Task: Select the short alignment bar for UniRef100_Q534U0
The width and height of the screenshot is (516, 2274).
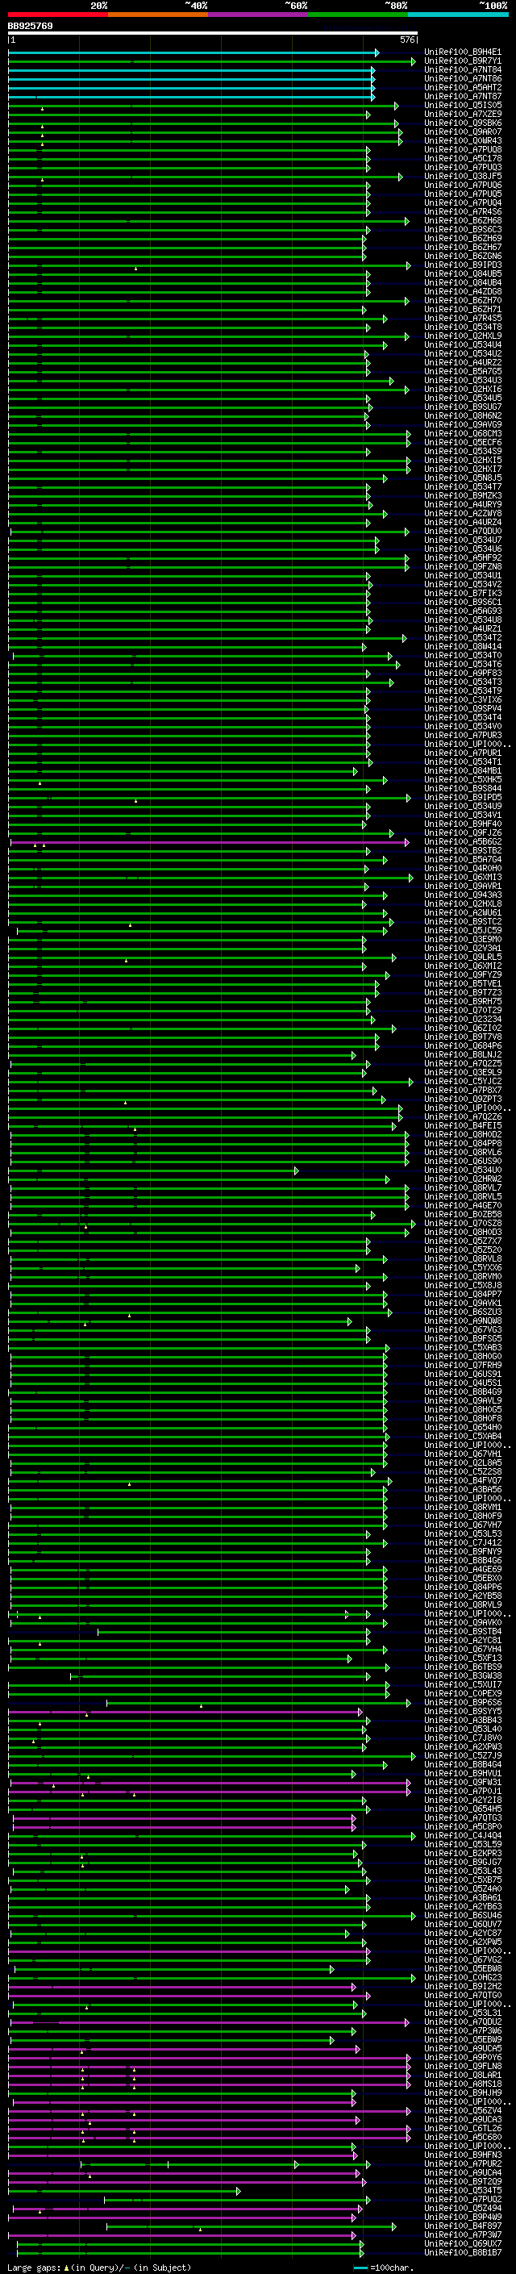Action: (x=152, y=1171)
